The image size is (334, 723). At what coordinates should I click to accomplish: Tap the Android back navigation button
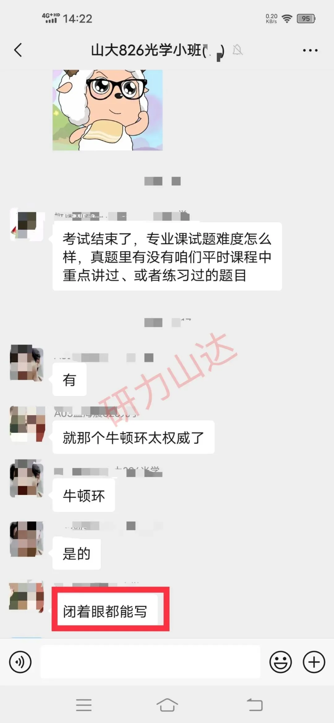point(255,705)
